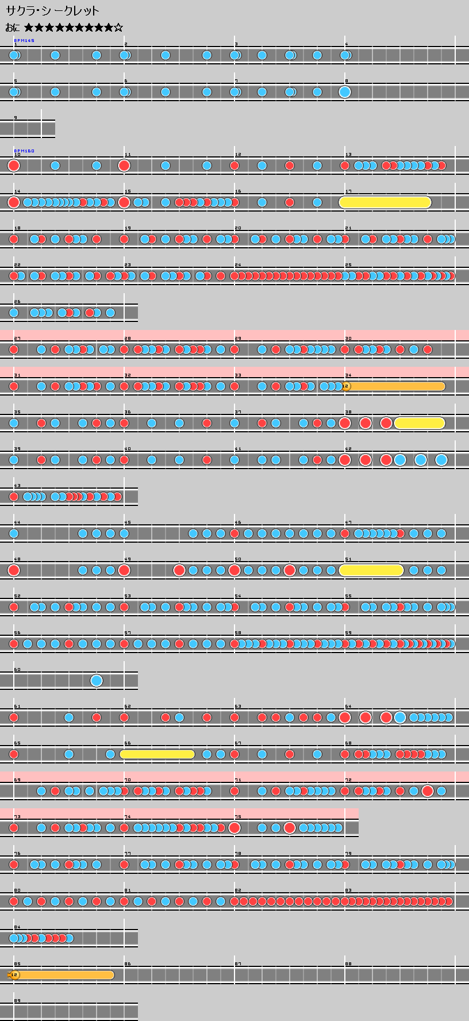Select the yellow drumroll in measure 66

tap(157, 754)
